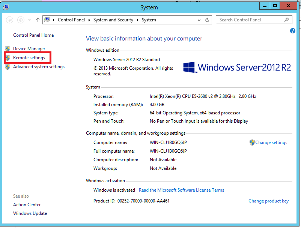
Task: Click the installed memory value 4.00 GB
Action: click(x=157, y=105)
